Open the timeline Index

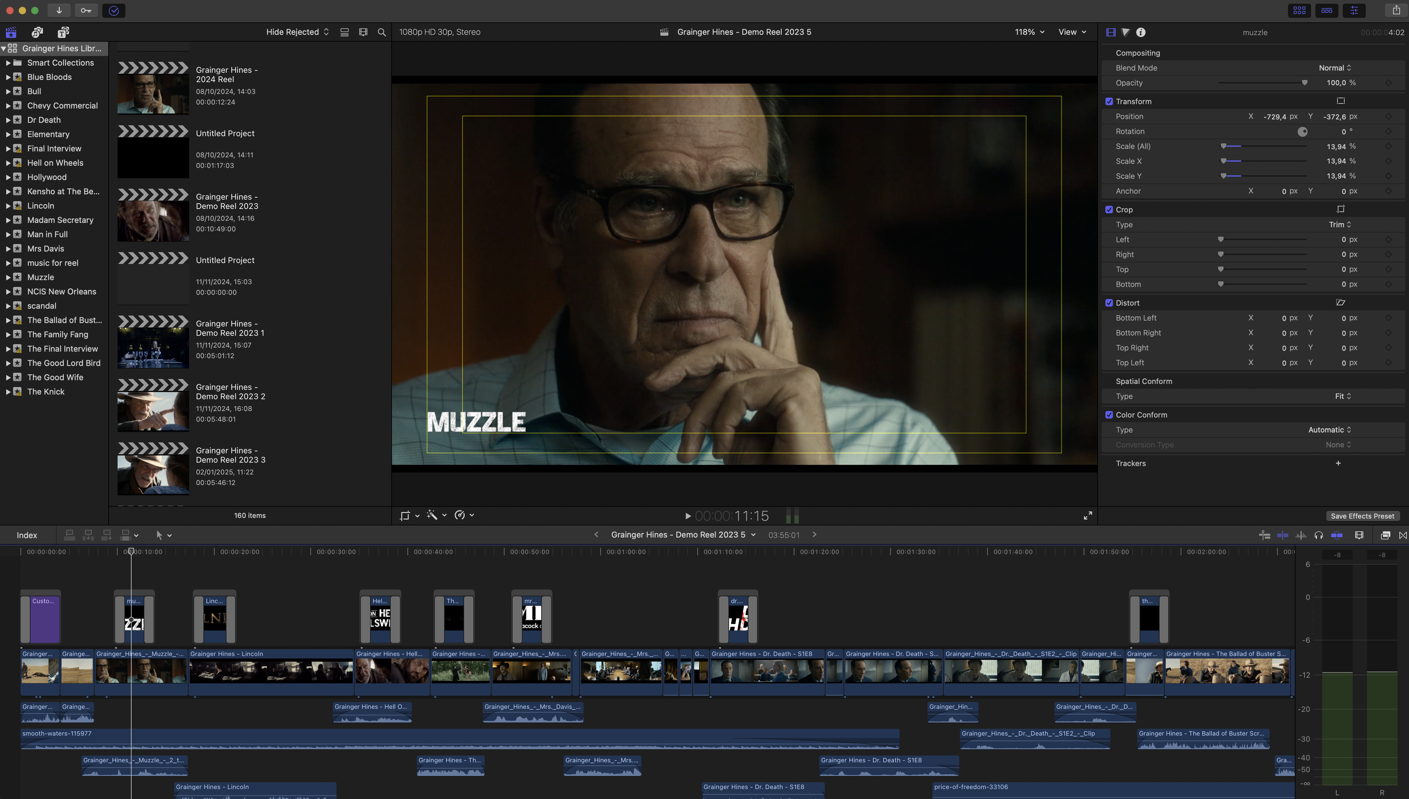(x=27, y=535)
